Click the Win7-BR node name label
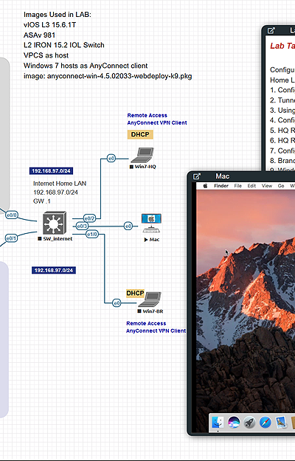 coord(153,311)
